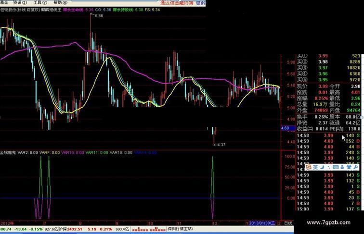364x234 pixels.
Task: Click the 金钗魔鬼 sub-indicator name
Action: coord(8,153)
